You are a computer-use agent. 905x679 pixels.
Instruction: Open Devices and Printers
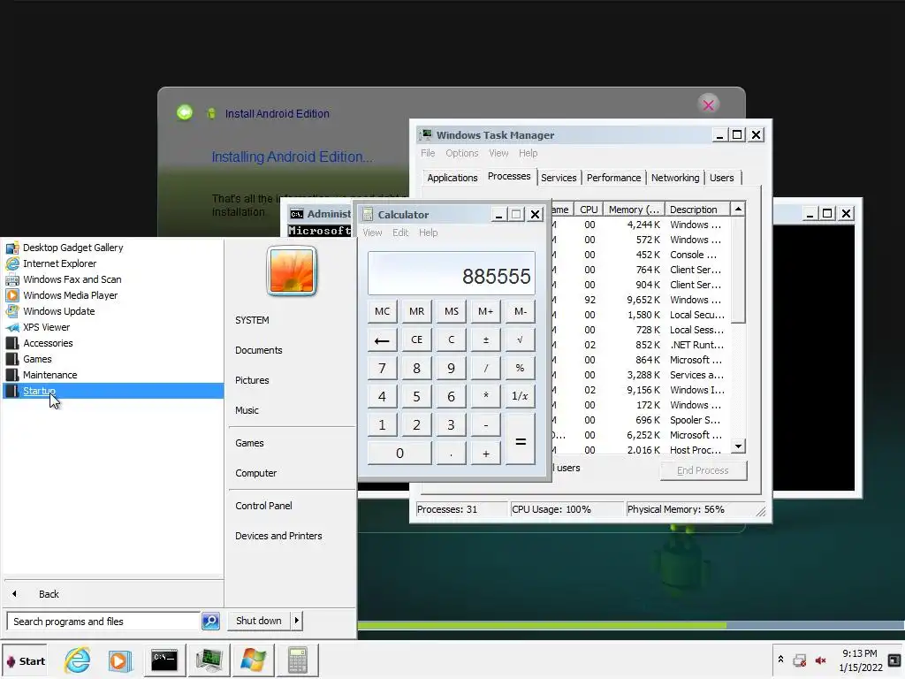click(278, 535)
